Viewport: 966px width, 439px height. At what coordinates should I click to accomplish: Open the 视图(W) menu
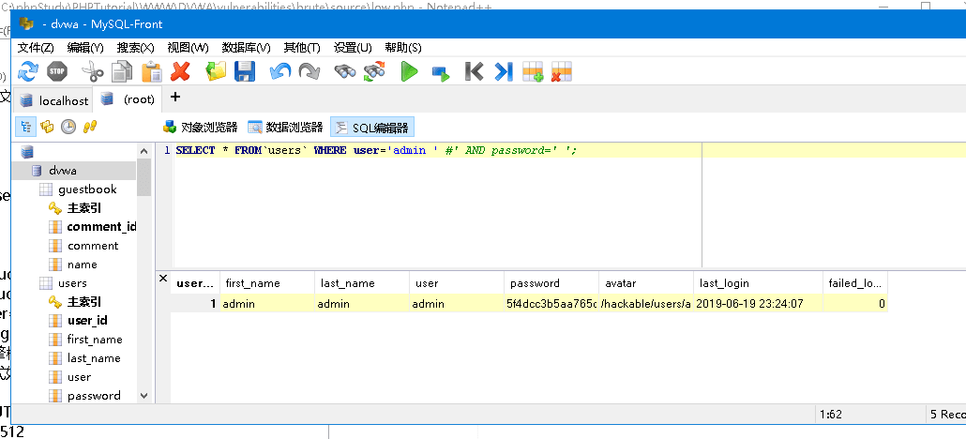pos(188,48)
